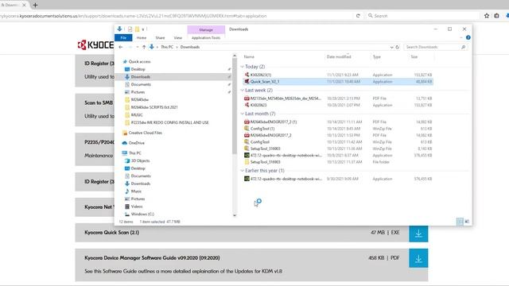Select the M2040dwENOGR2017_2 PDF file
The height and width of the screenshot is (286, 509).
coord(338,135)
